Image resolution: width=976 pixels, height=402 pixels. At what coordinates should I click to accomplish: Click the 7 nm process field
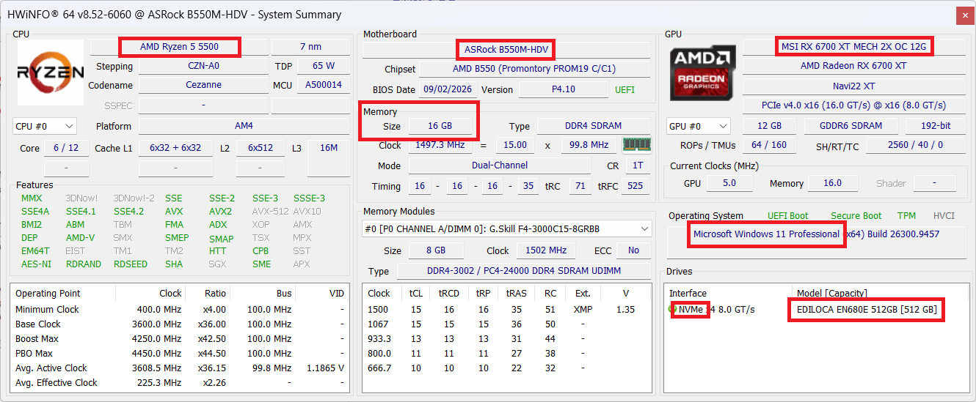[x=311, y=47]
